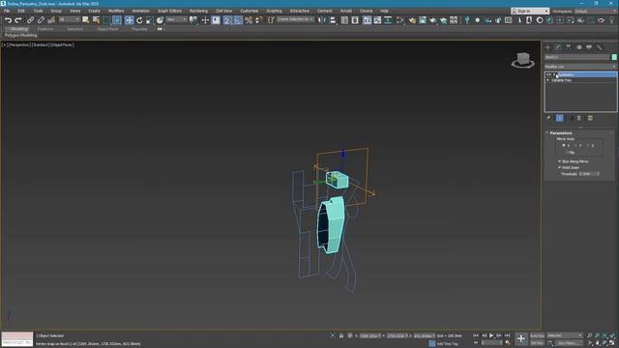Open the Schematic View icon
Image resolution: width=619 pixels, height=348 pixels.
[x=388, y=20]
